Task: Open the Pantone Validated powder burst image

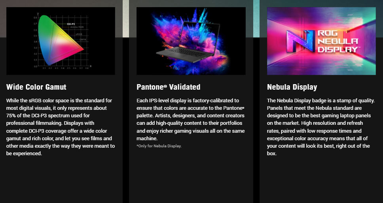Action: click(191, 41)
